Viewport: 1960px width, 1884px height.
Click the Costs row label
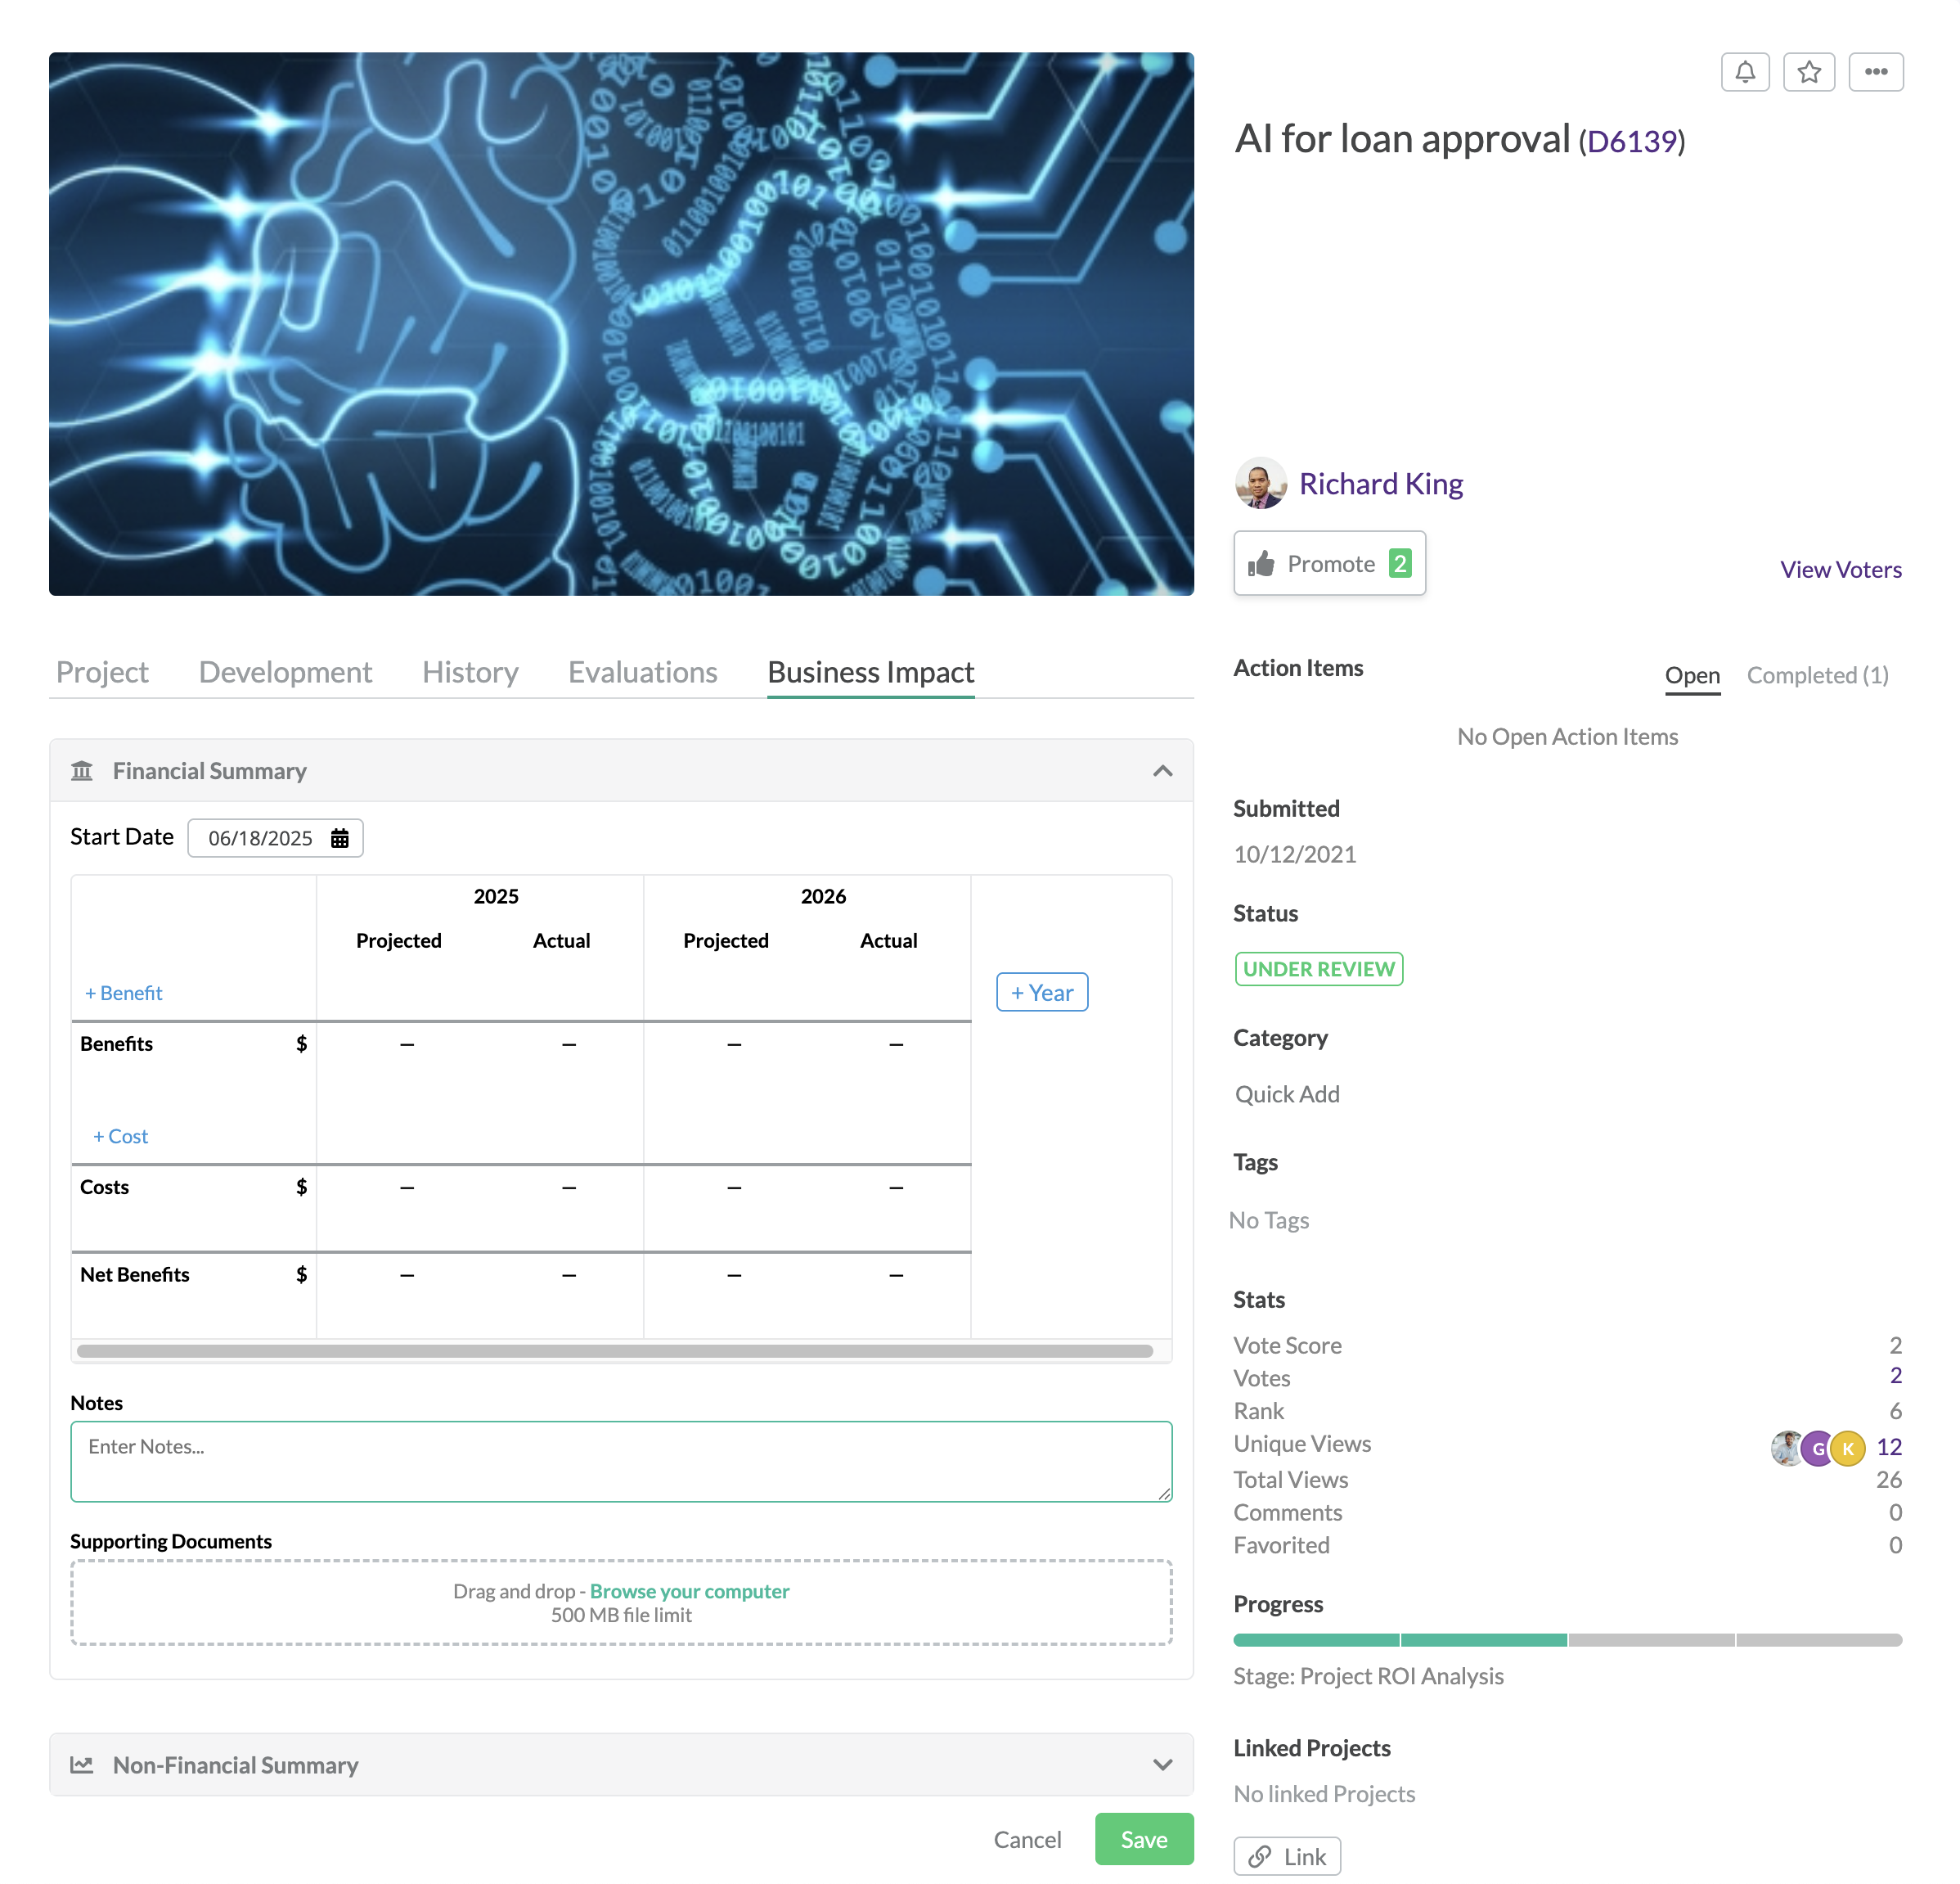click(105, 1187)
